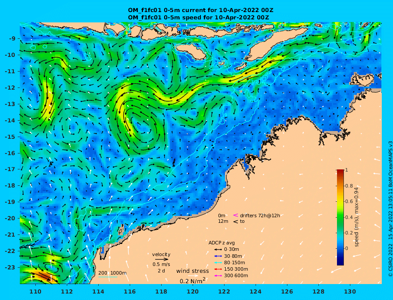
Task: Click longitude axis label 122
Action: pyautogui.click(x=224, y=291)
